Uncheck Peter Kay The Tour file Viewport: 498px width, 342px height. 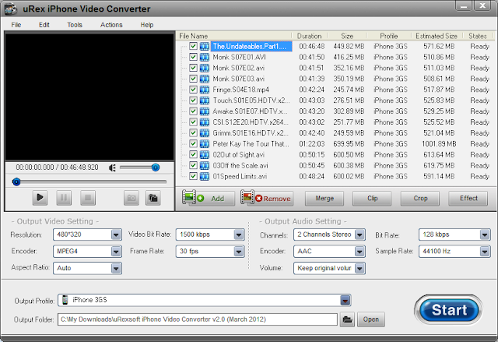click(x=193, y=143)
